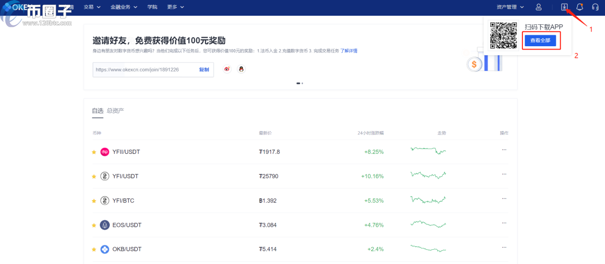The image size is (605, 264).
Task: Expand the 资产管理 dropdown menu
Action: (510, 7)
